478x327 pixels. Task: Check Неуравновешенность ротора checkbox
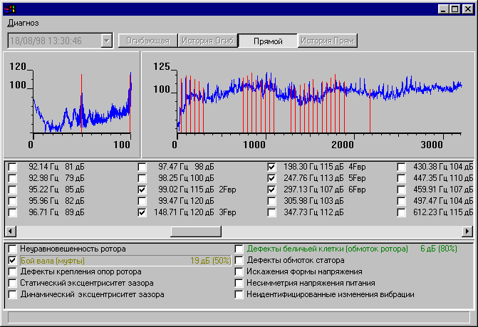tap(13, 249)
